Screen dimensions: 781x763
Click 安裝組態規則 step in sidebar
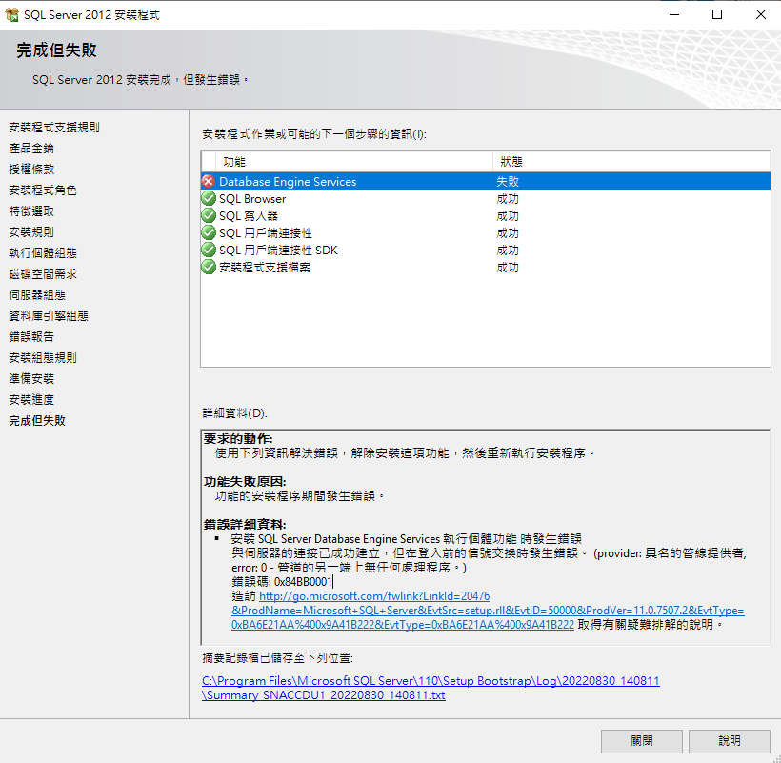coord(43,357)
